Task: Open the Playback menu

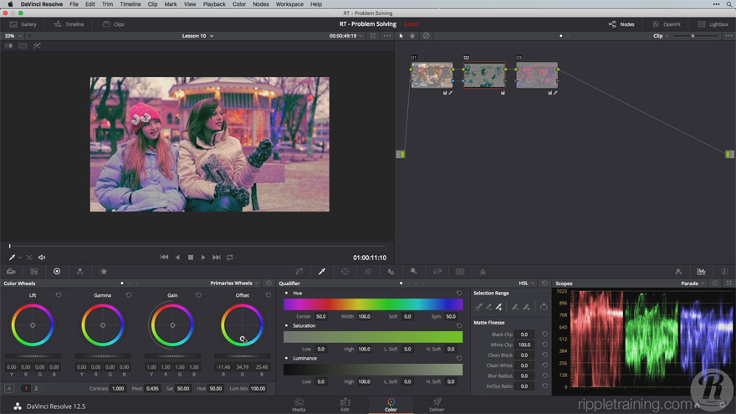Action: (x=214, y=4)
